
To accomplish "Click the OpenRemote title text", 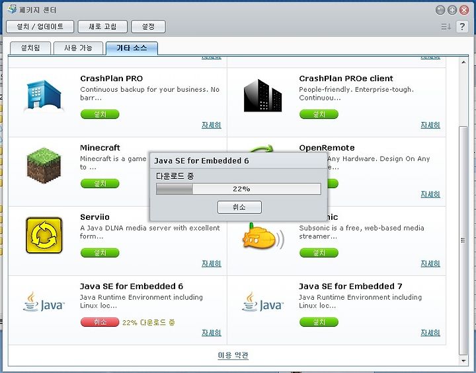I will point(327,148).
